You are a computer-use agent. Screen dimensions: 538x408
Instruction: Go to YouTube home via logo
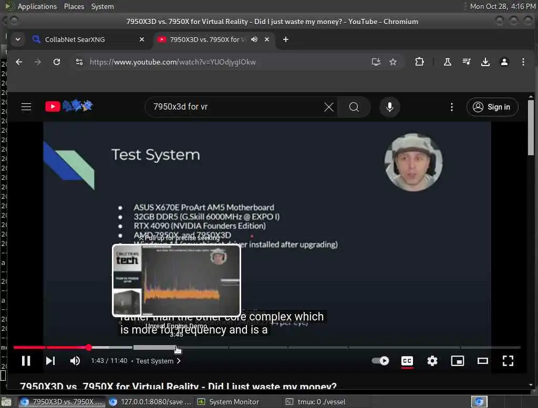click(x=69, y=106)
